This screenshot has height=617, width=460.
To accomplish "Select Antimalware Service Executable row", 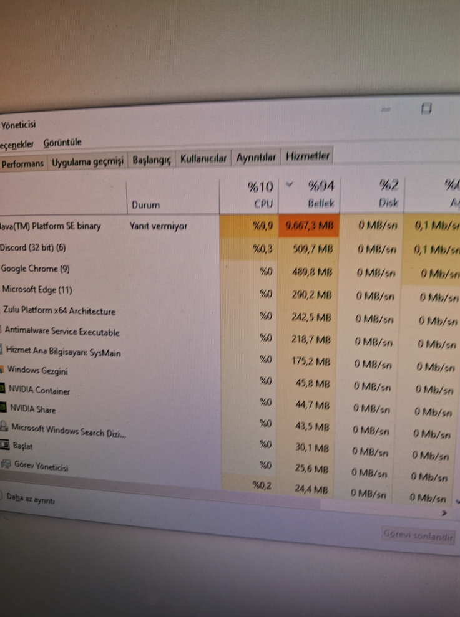I will (x=63, y=332).
